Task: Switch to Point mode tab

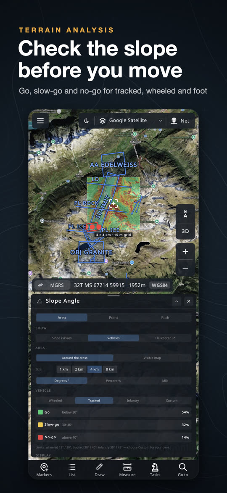Action: coord(113,318)
